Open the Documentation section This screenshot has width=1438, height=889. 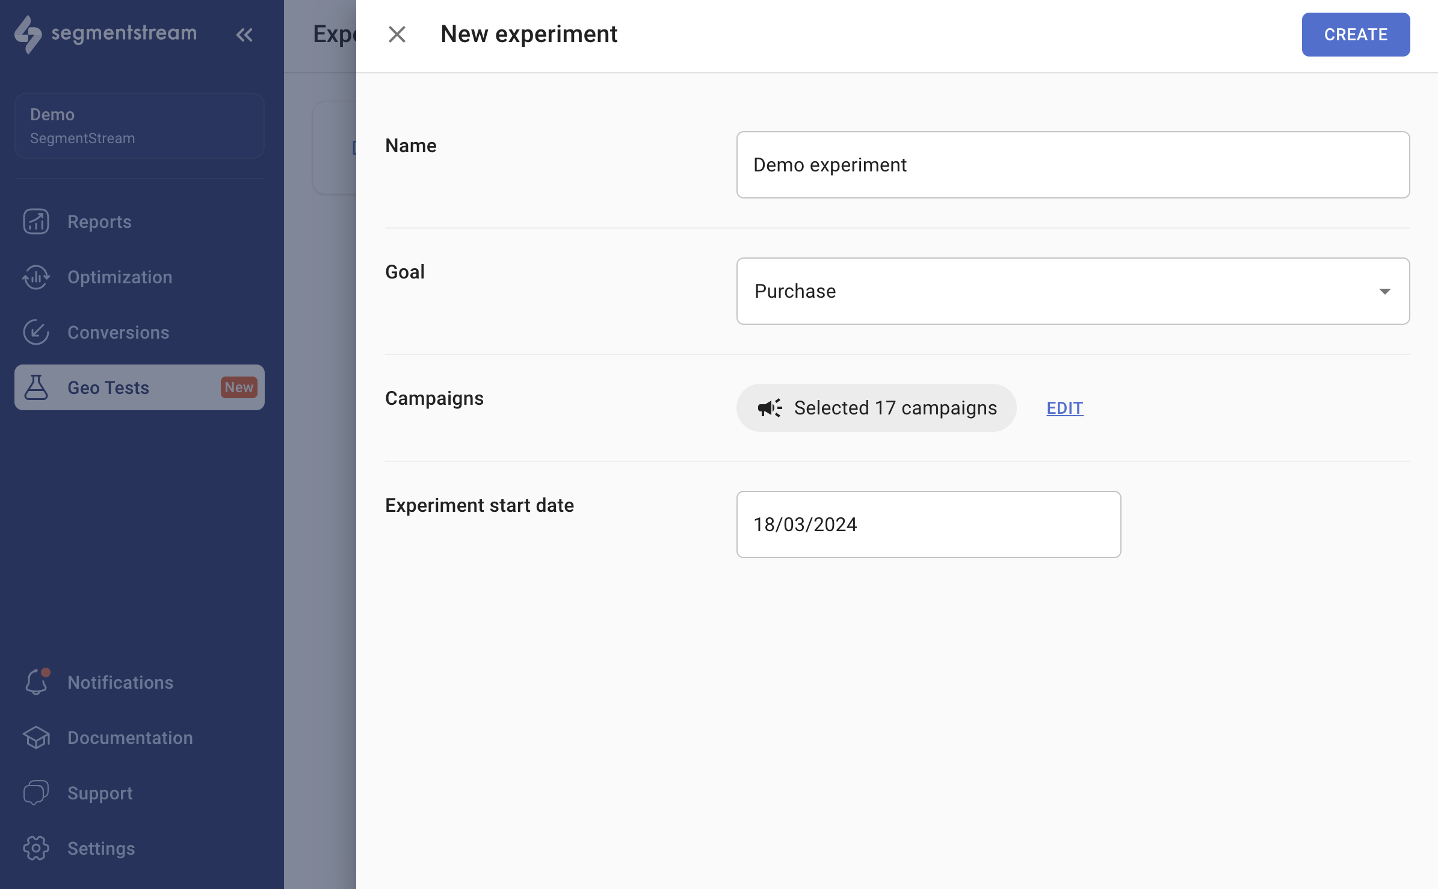(130, 737)
